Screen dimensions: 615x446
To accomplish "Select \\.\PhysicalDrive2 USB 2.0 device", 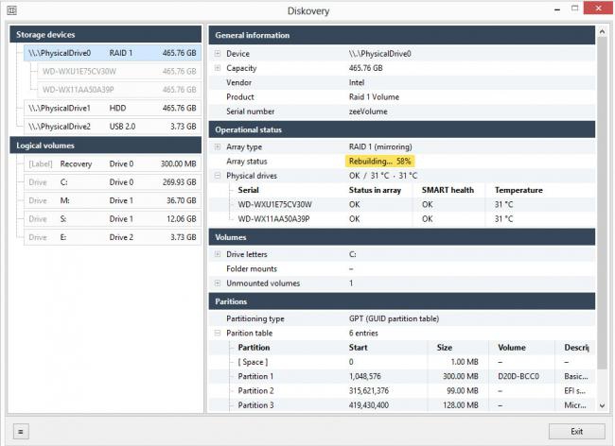I will tap(113, 127).
